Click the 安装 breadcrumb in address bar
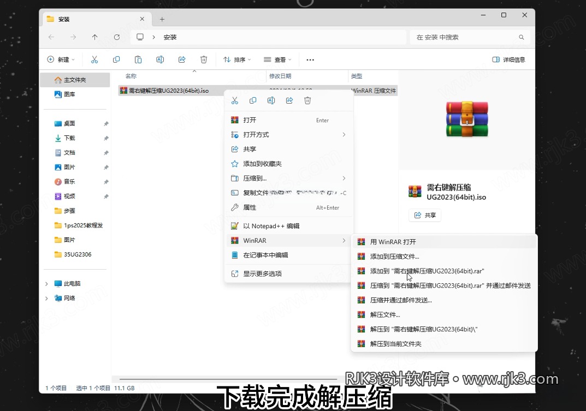The width and height of the screenshot is (586, 411). (x=170, y=37)
